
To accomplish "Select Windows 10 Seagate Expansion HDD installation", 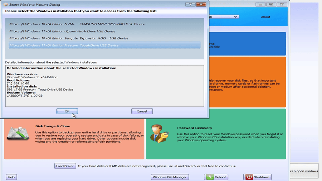I will pos(105,38).
